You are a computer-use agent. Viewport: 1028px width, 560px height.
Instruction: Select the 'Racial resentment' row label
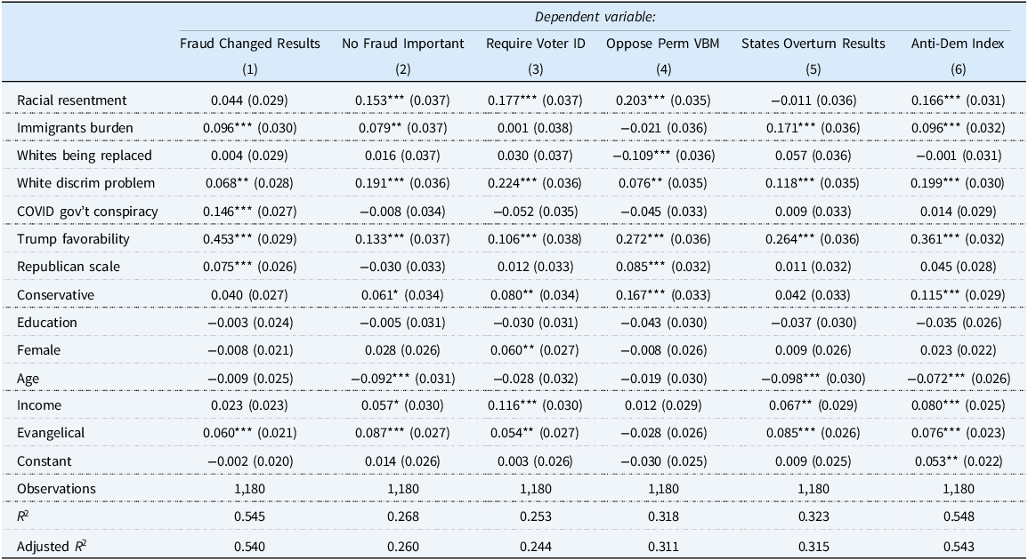(x=72, y=100)
